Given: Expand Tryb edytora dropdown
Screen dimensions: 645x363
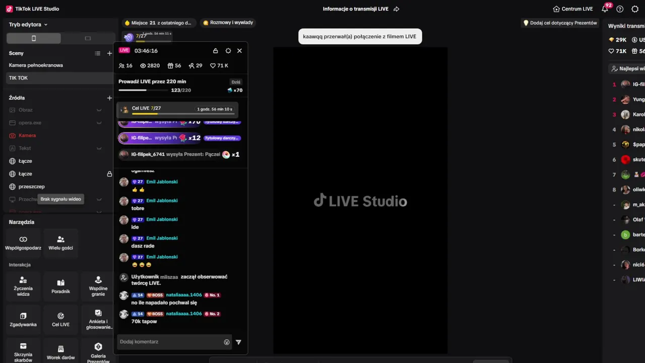Looking at the screenshot, I should [28, 24].
